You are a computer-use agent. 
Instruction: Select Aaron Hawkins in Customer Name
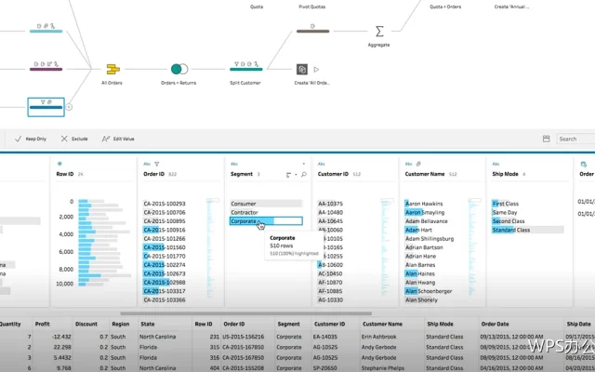click(424, 204)
